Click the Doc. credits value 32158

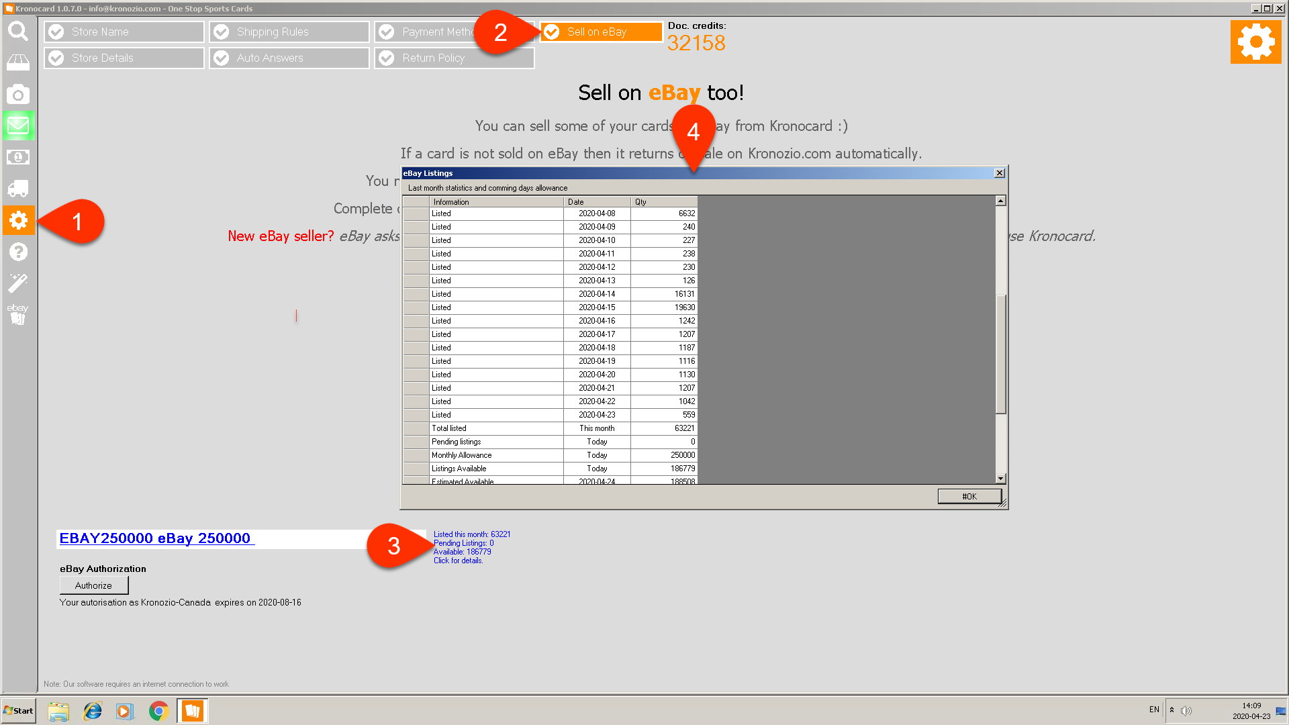(696, 43)
